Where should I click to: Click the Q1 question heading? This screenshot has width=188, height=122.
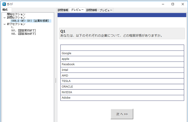pos(63,31)
